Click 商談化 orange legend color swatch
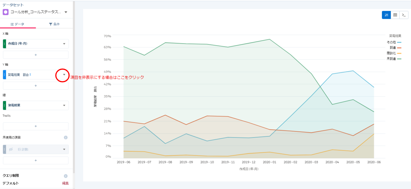This screenshot has width=411, height=189. coord(399,53)
